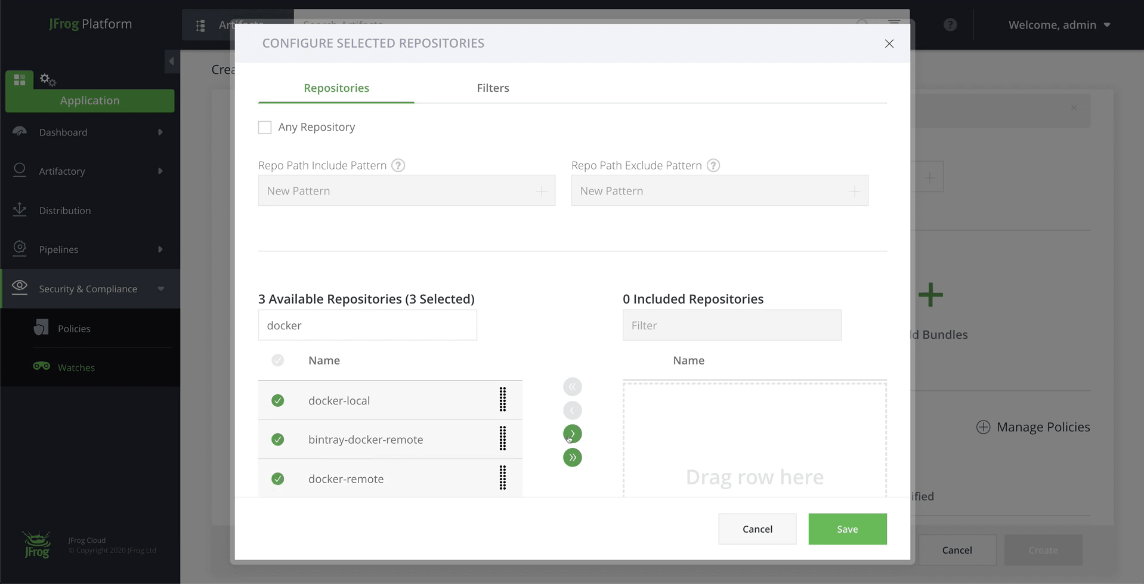Select the Pipelines icon
Viewport: 1144px width, 584px height.
click(x=20, y=249)
